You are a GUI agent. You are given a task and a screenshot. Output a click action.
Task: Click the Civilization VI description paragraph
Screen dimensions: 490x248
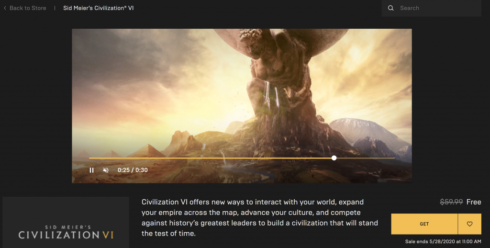[260, 218]
